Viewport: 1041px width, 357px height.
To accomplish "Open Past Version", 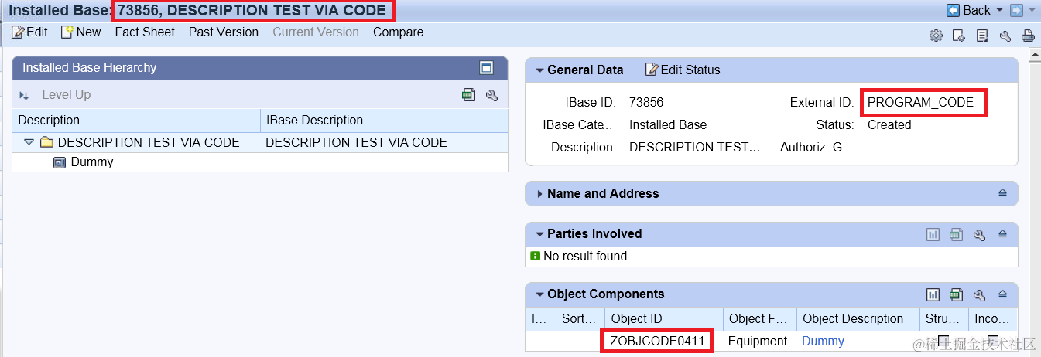I will (x=224, y=32).
